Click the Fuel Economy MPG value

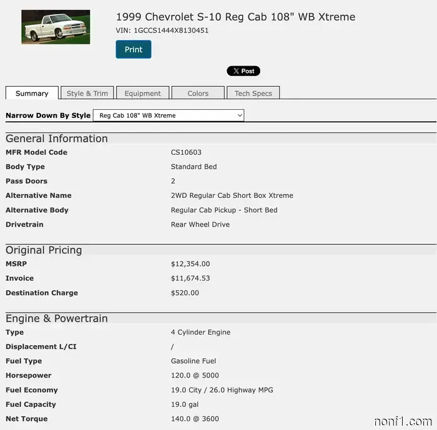(x=222, y=390)
